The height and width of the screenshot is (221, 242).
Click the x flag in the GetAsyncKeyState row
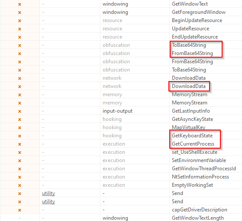click(x=19, y=119)
